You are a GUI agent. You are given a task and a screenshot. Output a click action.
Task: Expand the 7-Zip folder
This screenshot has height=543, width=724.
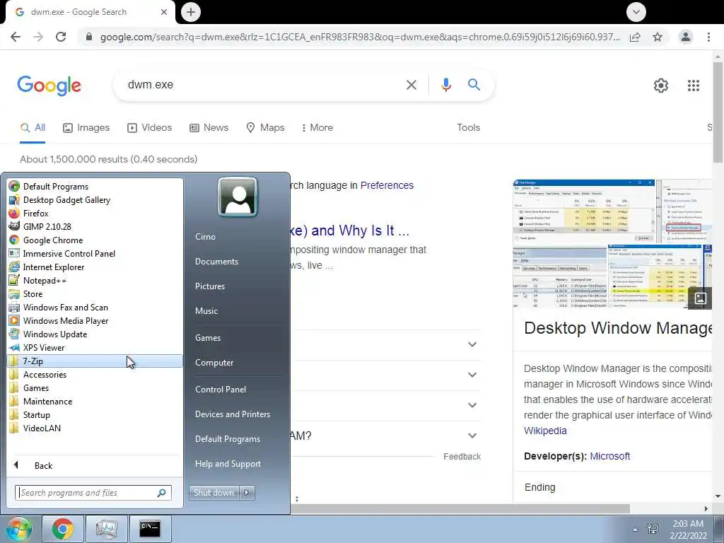[95, 361]
